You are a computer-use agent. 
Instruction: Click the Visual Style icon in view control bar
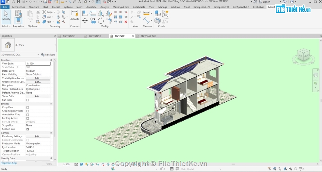point(82,164)
